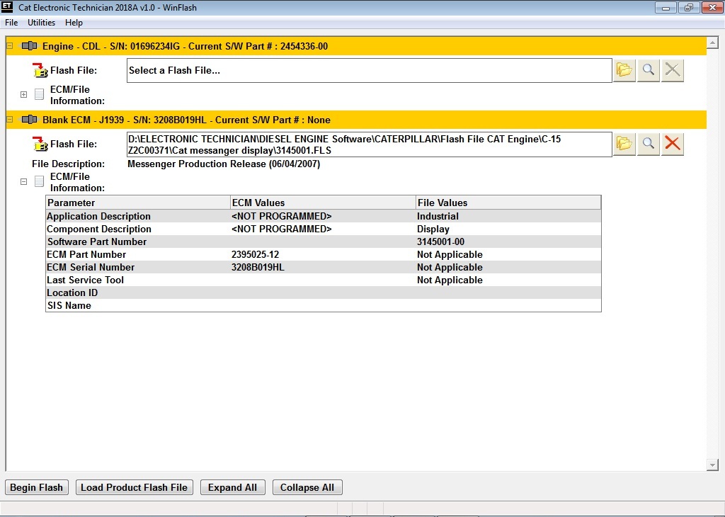Screen dimensions: 725x517
Task: Click the ET application icon in title bar
Action: pos(7,7)
